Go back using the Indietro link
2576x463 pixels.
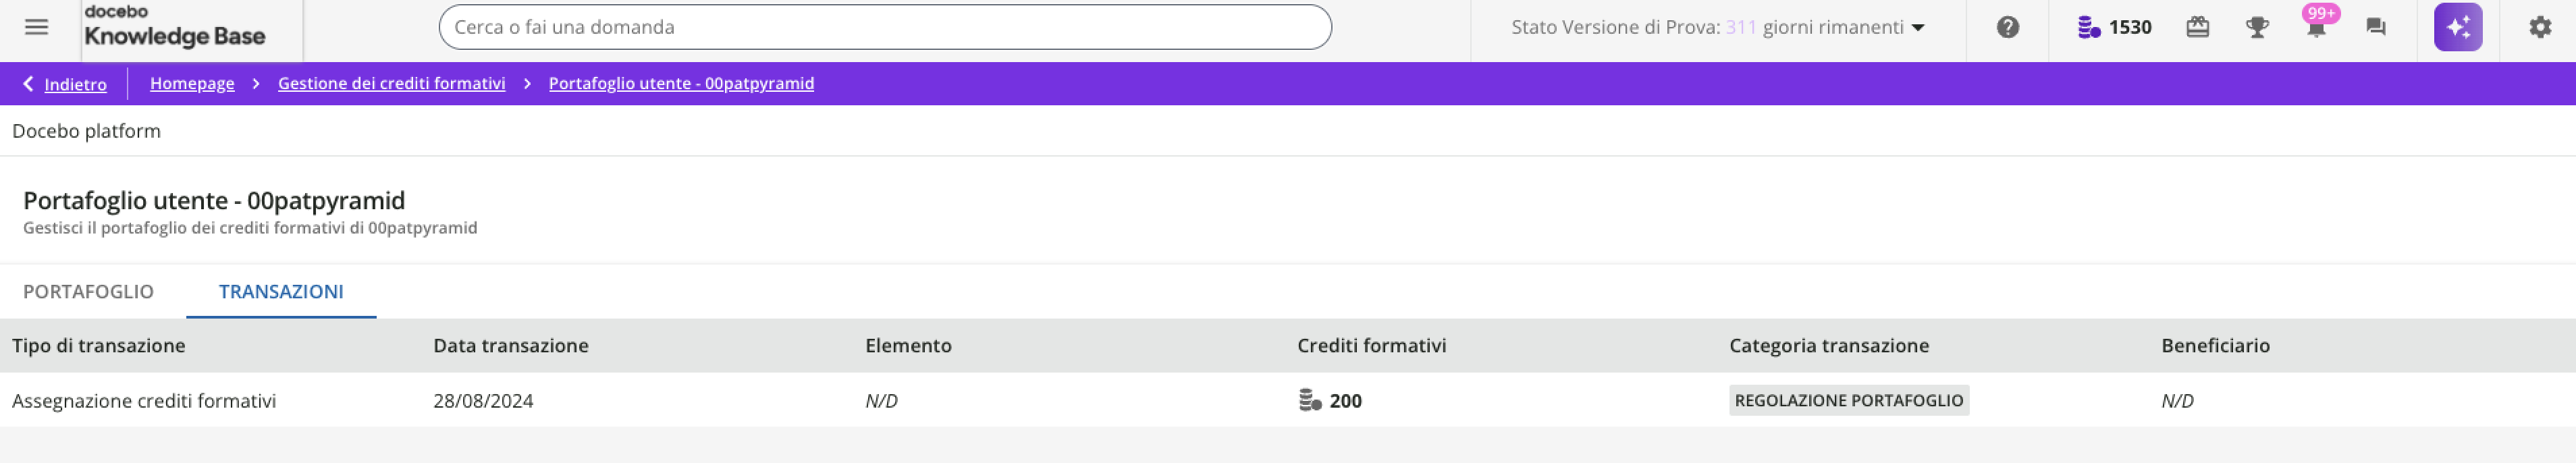pyautogui.click(x=75, y=84)
